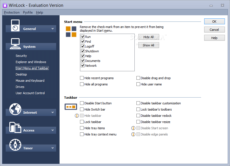Click the General section device icon
230x166 pixels.
(x=15, y=25)
